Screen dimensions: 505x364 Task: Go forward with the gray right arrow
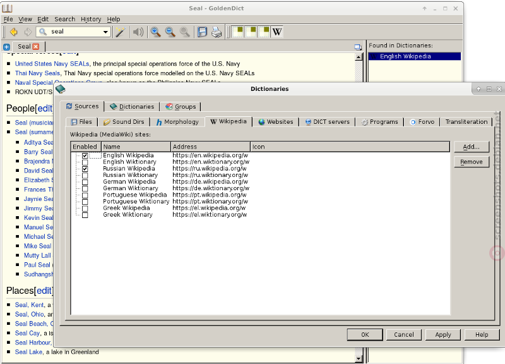[x=28, y=32]
